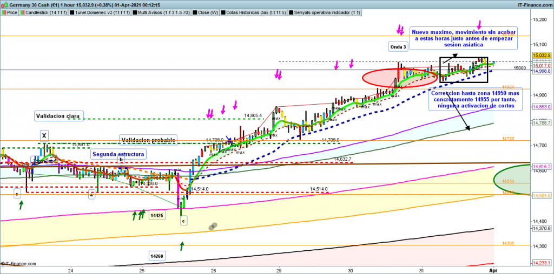The width and height of the screenshot is (554, 274).
Task: Click the black square beside Multi Avisos
Action: click(x=135, y=11)
